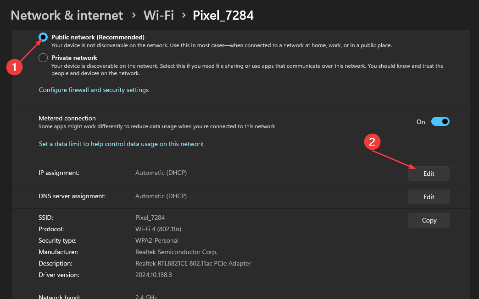Navigate to the Wi-Fi breadcrumb
Screen dimensions: 479x299
coord(158,15)
